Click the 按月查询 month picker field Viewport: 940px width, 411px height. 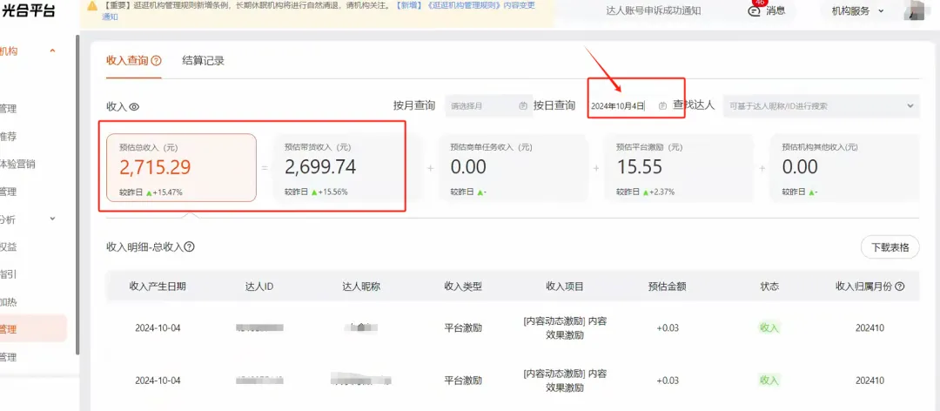pyautogui.click(x=488, y=105)
